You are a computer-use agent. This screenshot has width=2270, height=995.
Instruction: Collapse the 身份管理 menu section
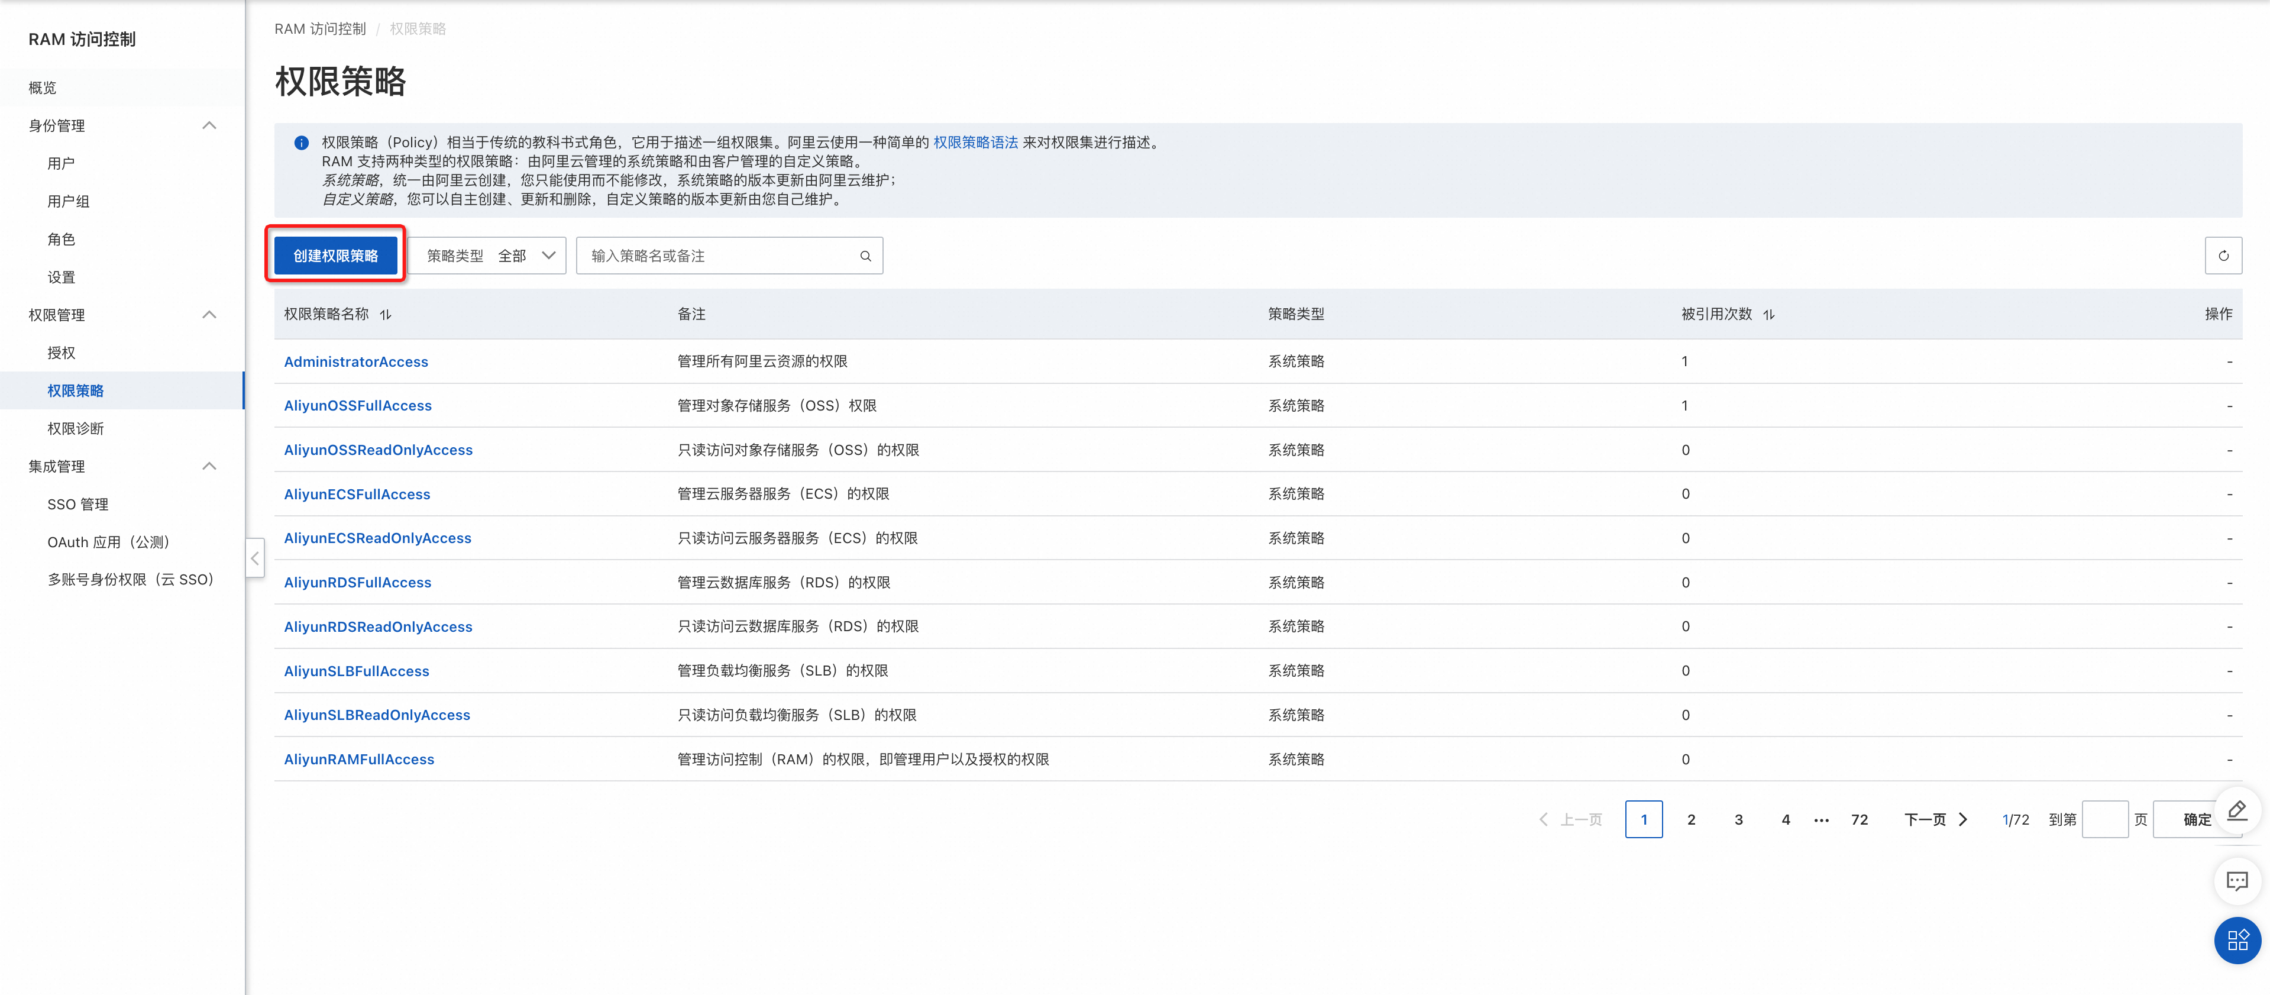pos(209,126)
